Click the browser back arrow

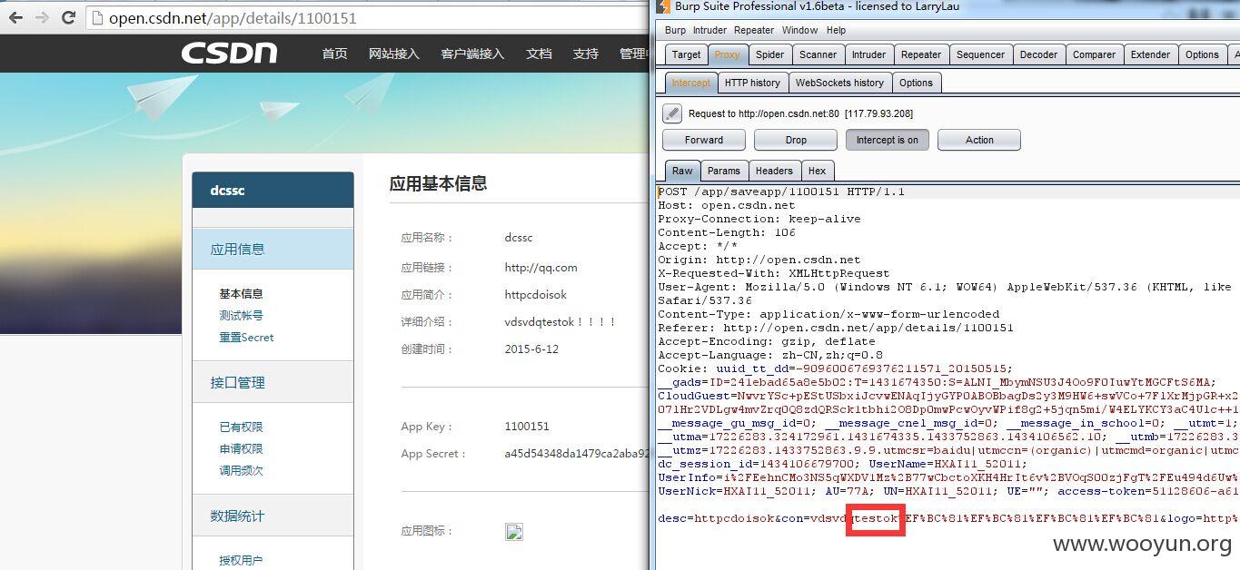[x=15, y=17]
